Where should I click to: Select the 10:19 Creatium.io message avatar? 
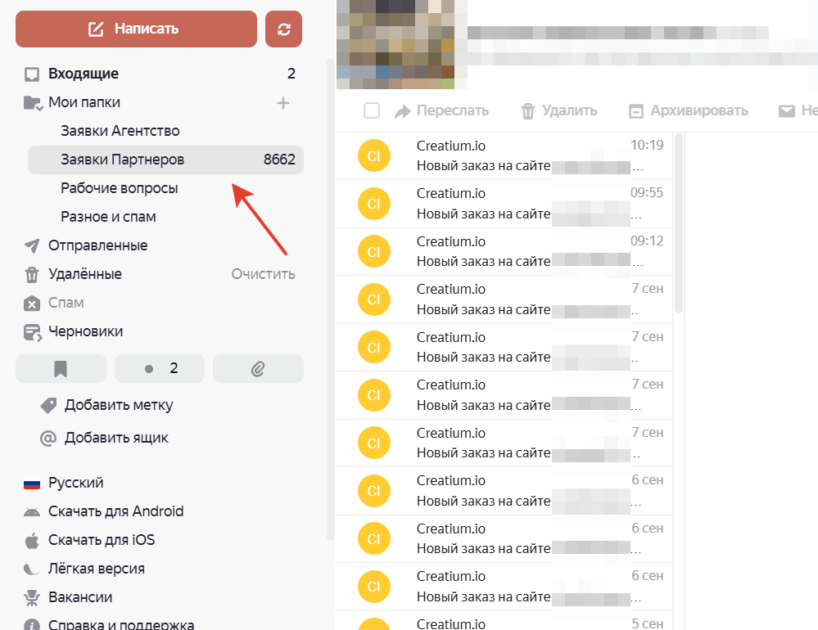pos(374,156)
